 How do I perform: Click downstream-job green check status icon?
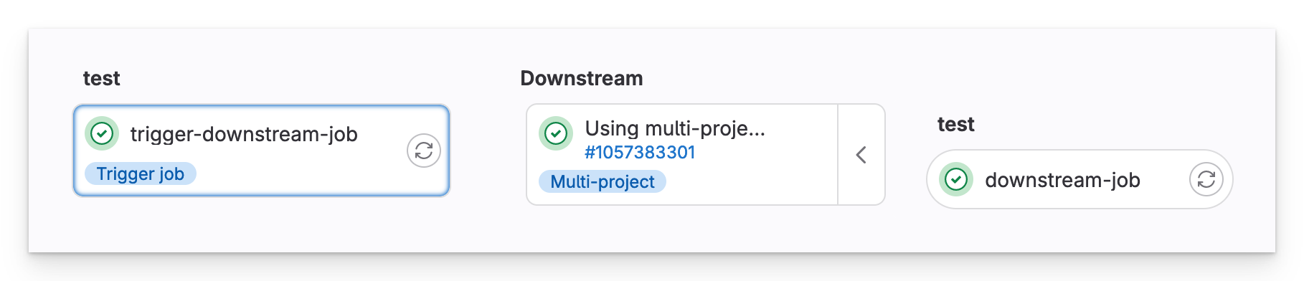(x=956, y=179)
